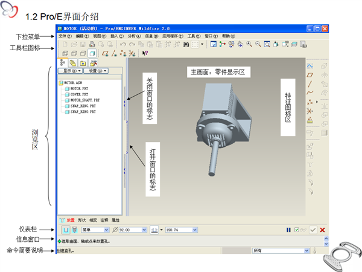Toggle coordinate systems display icon
The image size is (362, 272).
pyautogui.click(x=132, y=53)
